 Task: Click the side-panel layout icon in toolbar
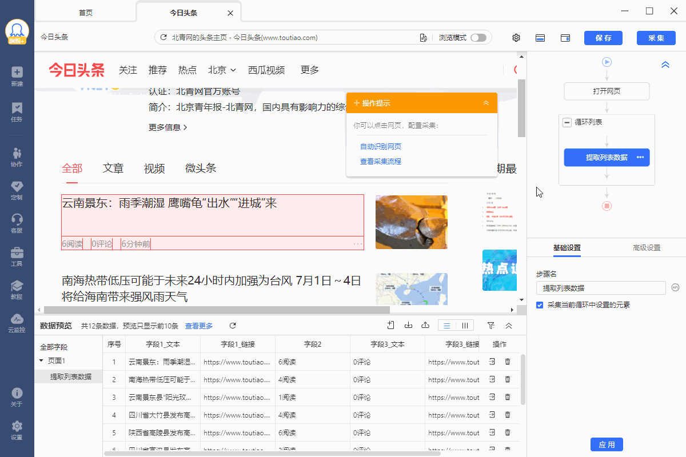565,38
